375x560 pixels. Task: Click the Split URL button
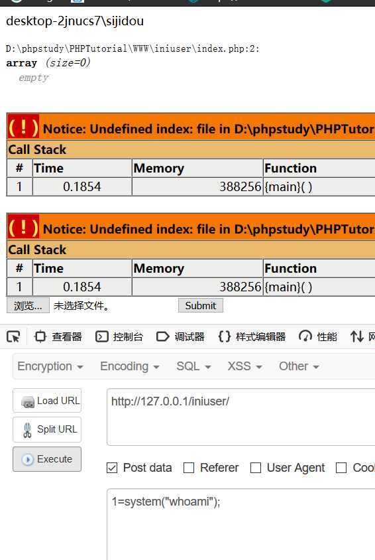tap(47, 429)
